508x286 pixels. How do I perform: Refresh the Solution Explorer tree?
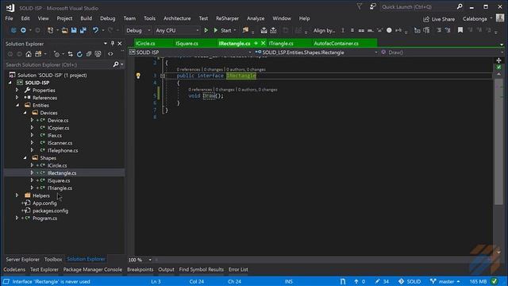click(79, 54)
